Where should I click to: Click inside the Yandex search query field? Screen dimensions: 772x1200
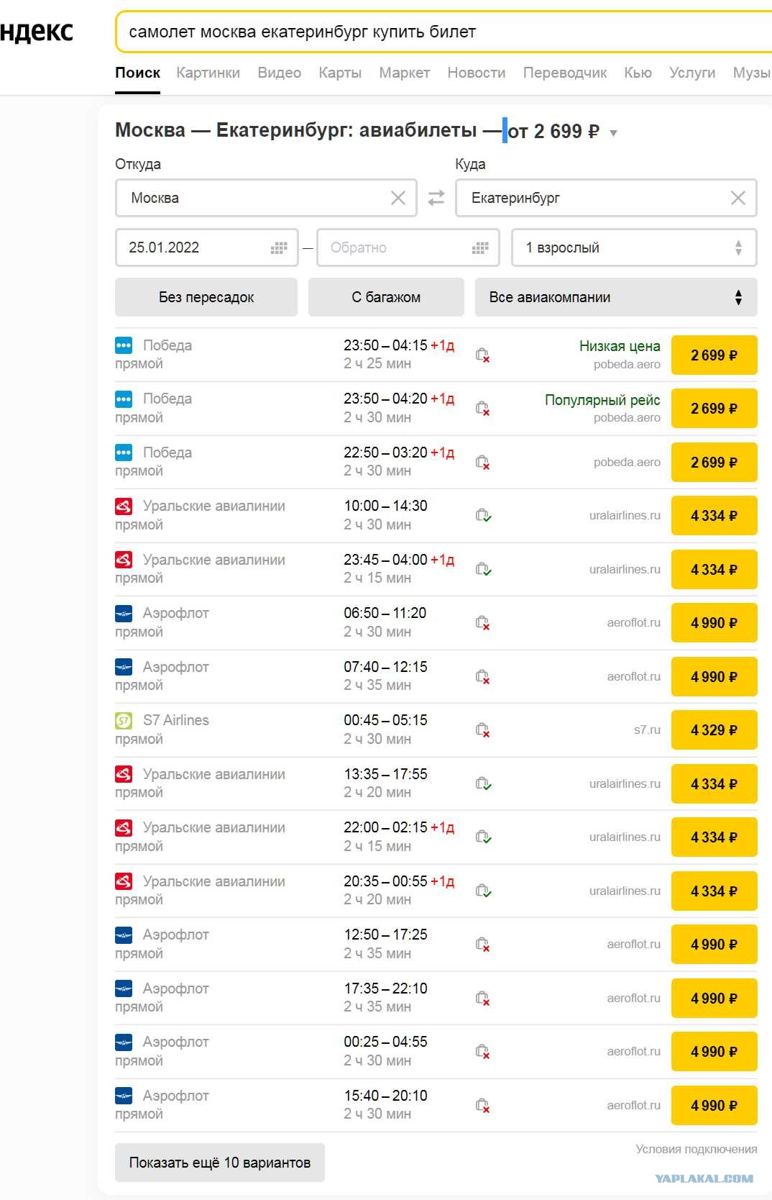[x=444, y=32]
